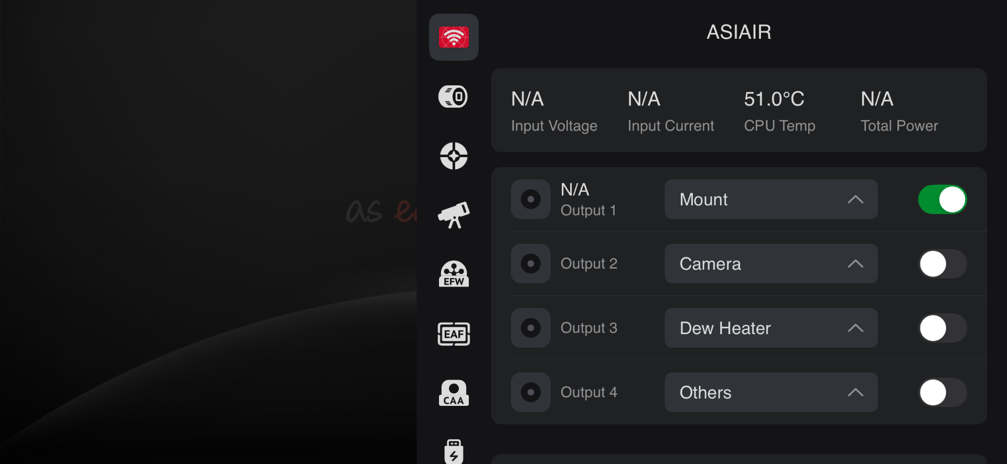Enable the Output 2 Camera power switch
Image resolution: width=1007 pixels, height=464 pixels.
coord(942,264)
